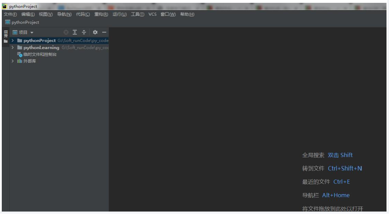Click the Ctrl+E recent files hint

point(342,182)
